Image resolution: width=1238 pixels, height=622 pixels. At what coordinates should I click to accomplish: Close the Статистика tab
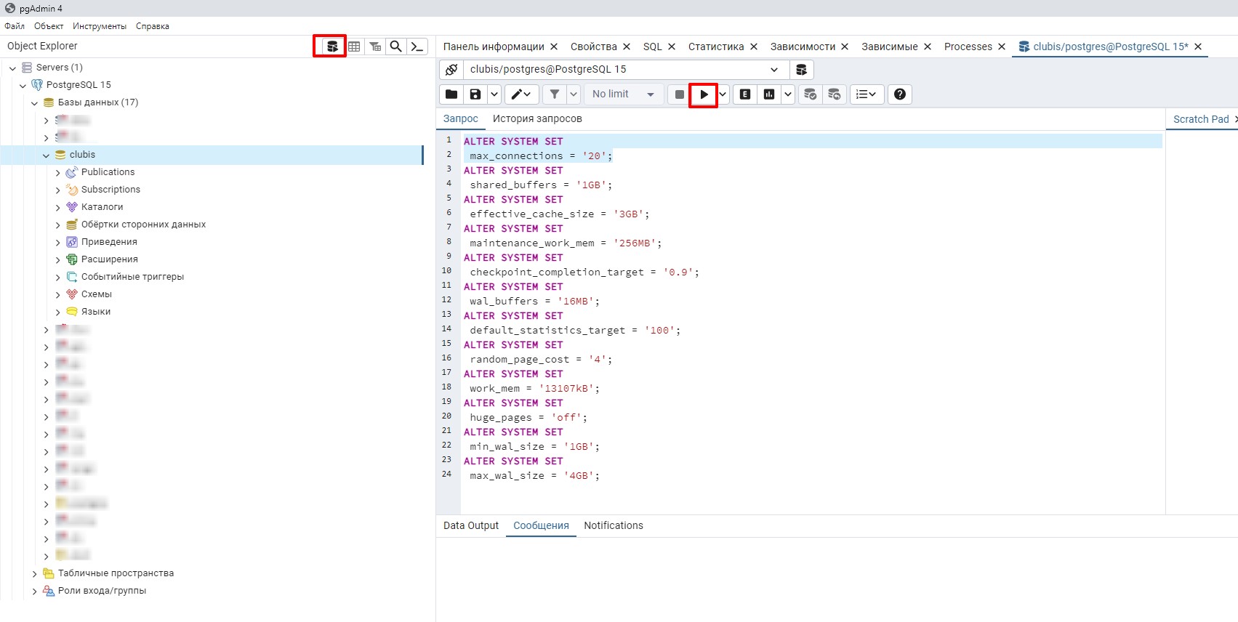coord(754,47)
